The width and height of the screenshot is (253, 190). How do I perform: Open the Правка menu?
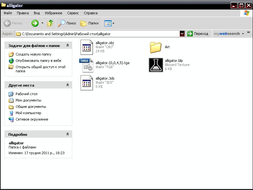23,13
